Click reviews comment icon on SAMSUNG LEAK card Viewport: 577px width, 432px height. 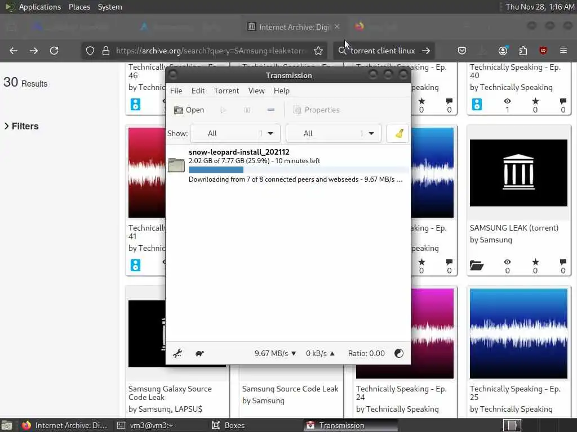[563, 262]
